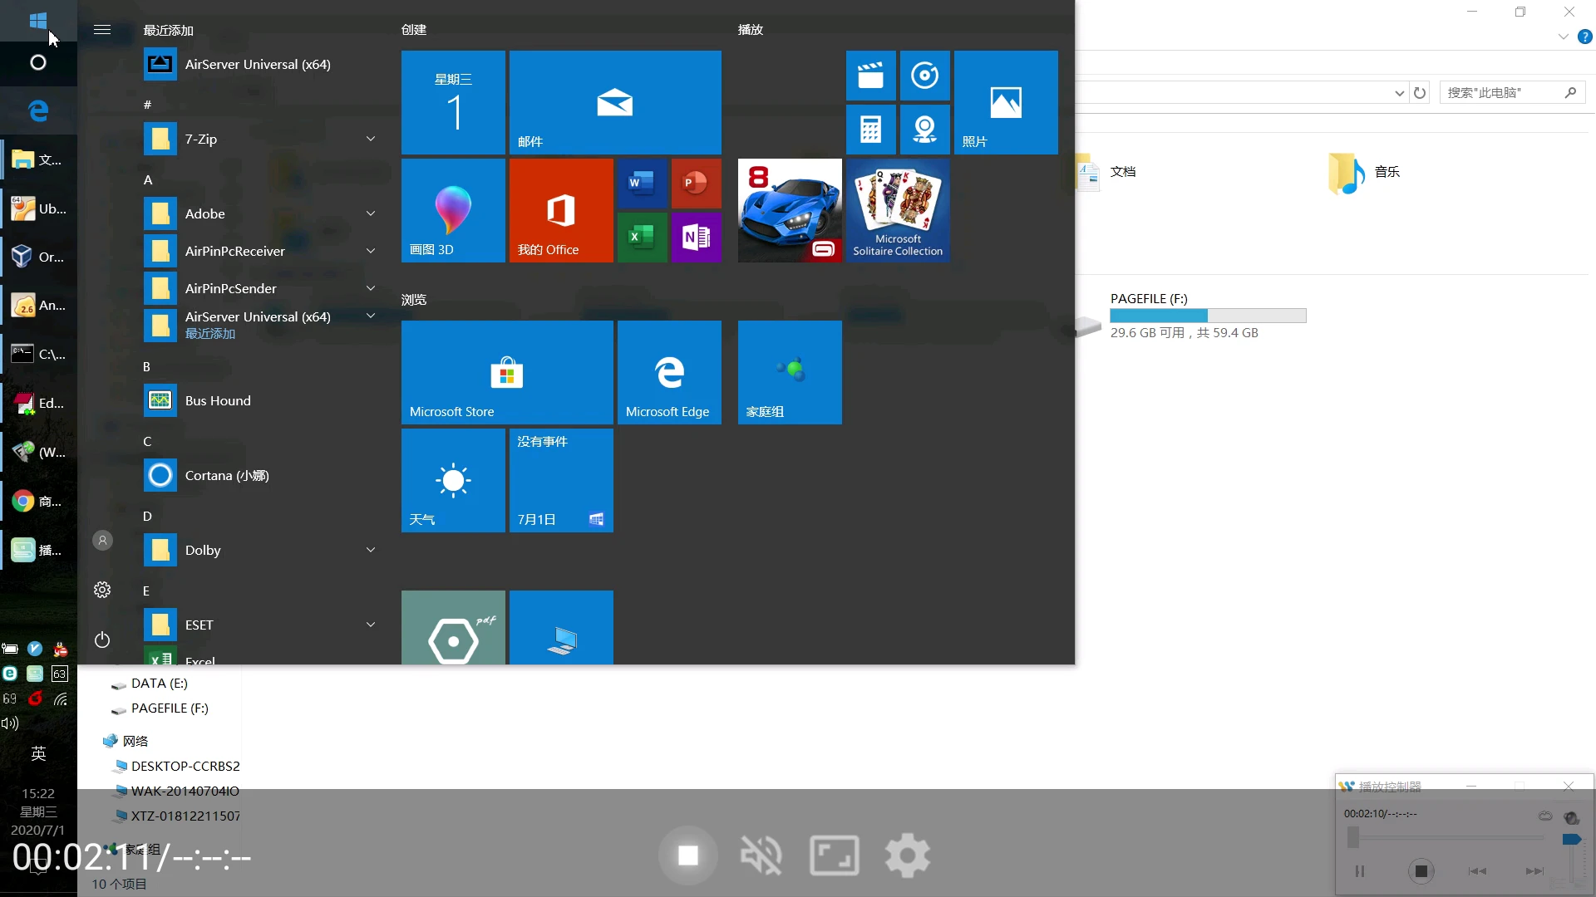Click the Word tile icon

[x=641, y=183]
